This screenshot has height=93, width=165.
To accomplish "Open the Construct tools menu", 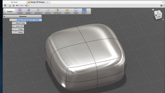I will [57, 11].
